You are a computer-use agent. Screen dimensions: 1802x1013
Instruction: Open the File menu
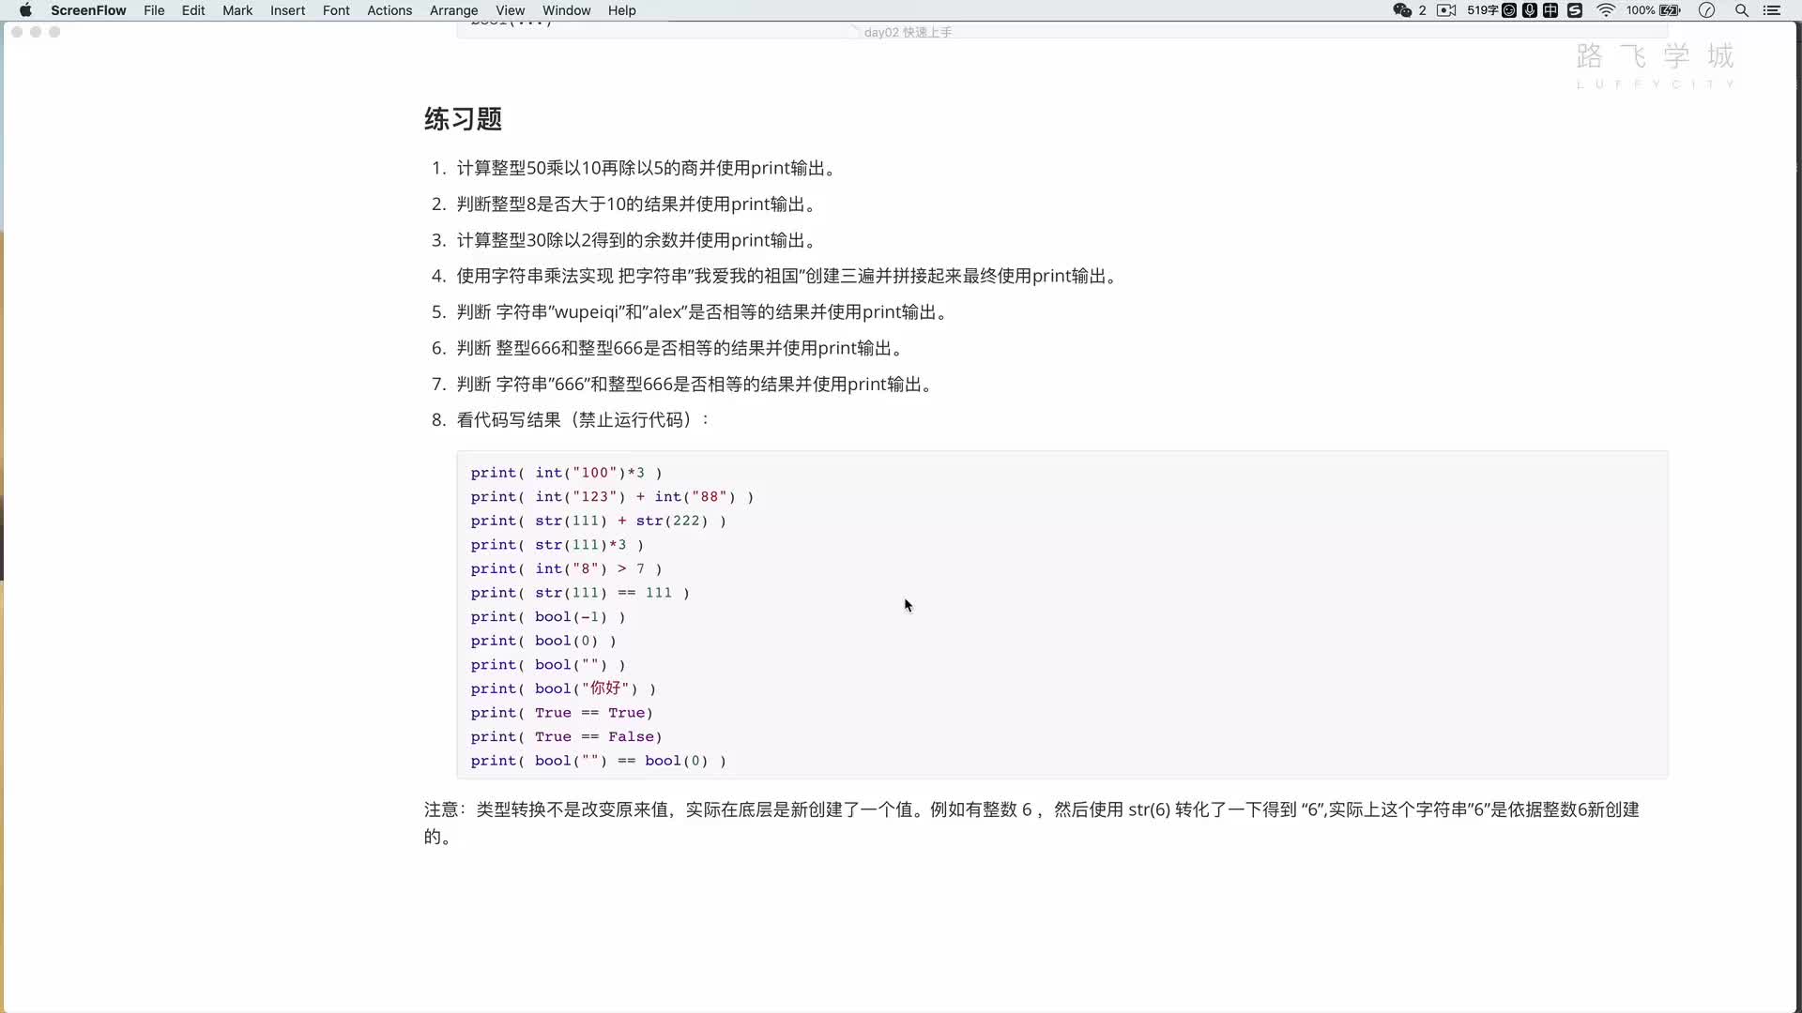click(154, 10)
